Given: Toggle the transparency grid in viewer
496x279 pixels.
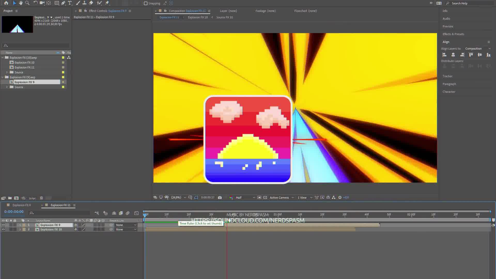Looking at the screenshot, I should [x=265, y=198].
